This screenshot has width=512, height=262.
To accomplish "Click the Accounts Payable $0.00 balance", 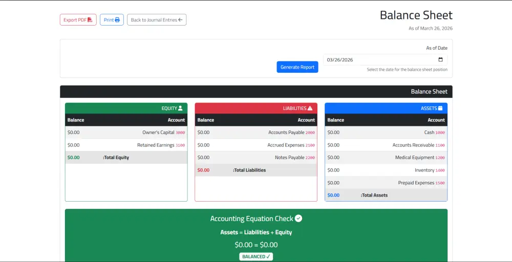I will [203, 133].
